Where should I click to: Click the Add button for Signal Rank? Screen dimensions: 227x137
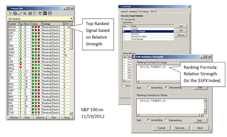click(x=181, y=26)
